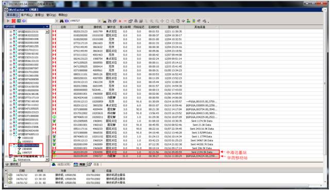This screenshot has width=330, height=191.
Task: Switch to the 地图 map tab
Action: click(x=61, y=164)
